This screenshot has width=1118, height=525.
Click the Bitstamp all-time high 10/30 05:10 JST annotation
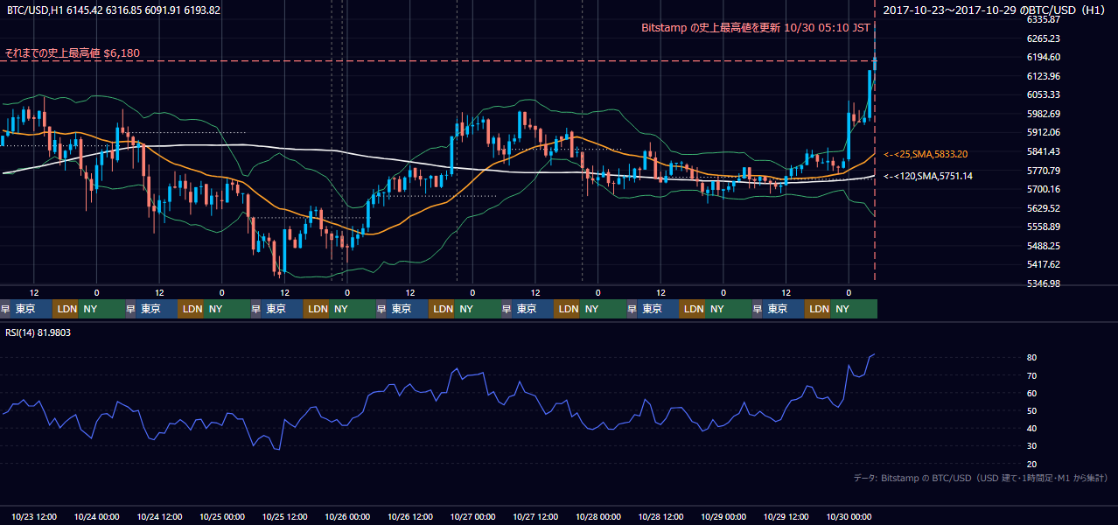tap(756, 27)
